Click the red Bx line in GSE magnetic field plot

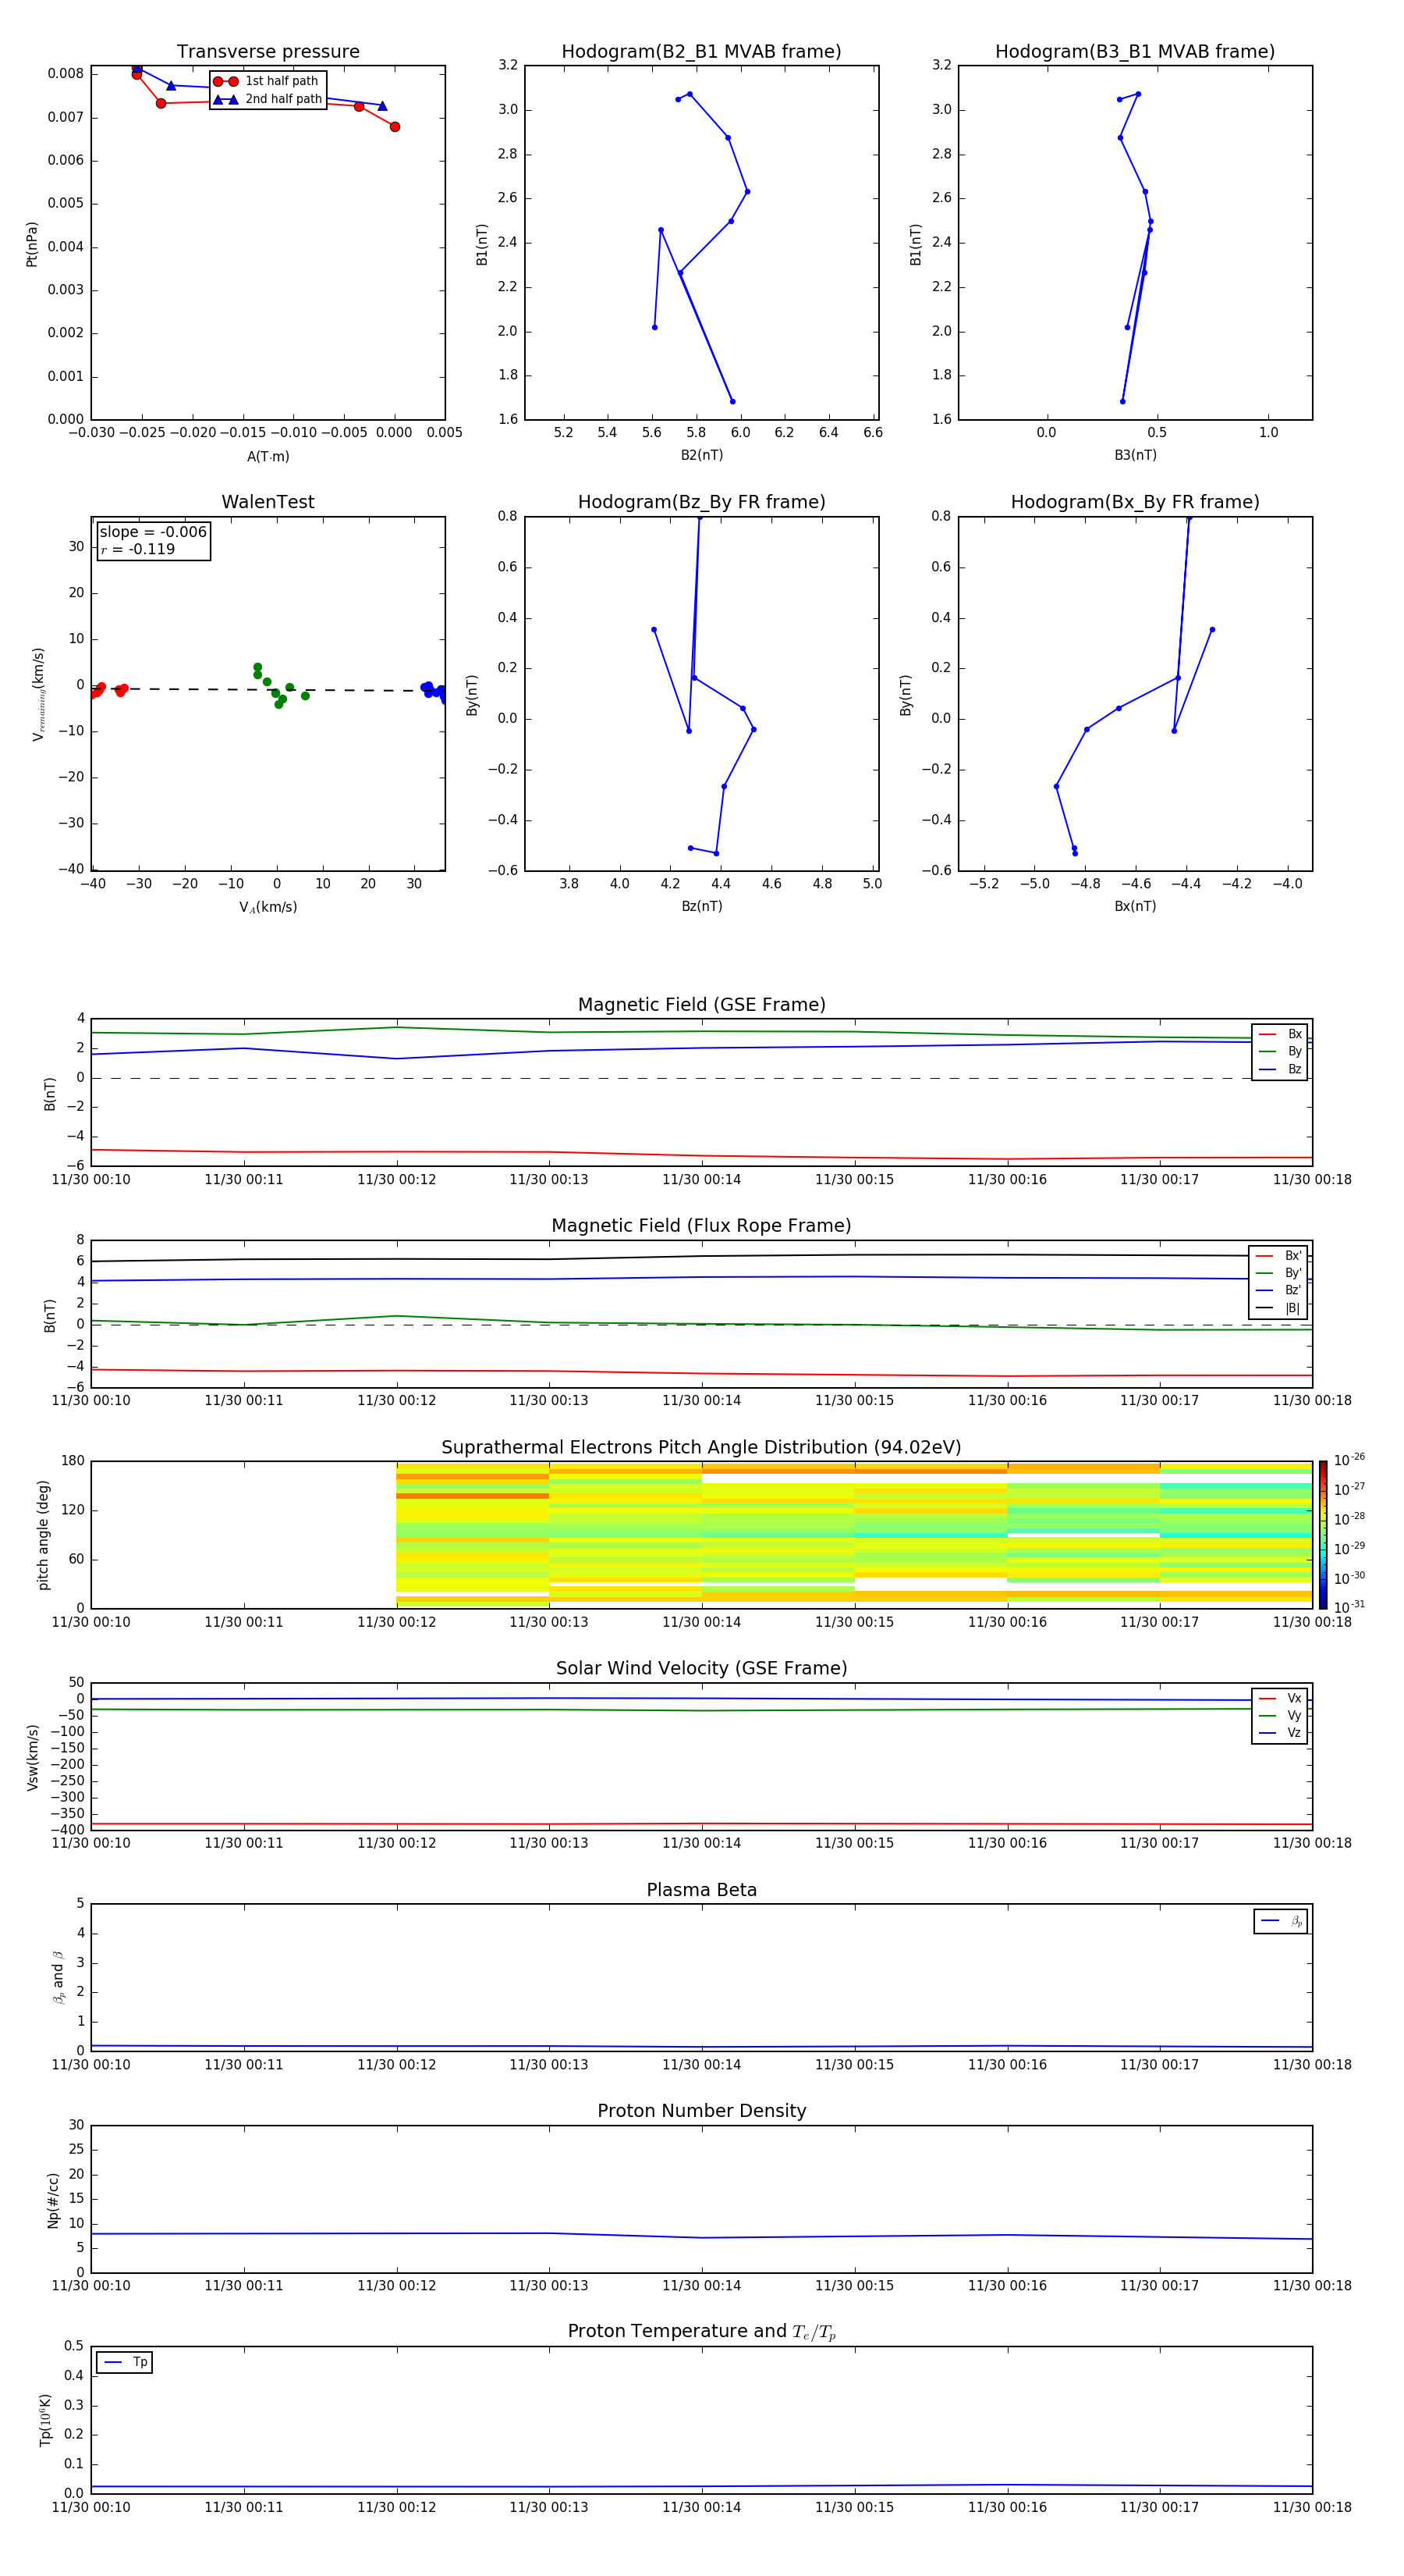point(701,1155)
